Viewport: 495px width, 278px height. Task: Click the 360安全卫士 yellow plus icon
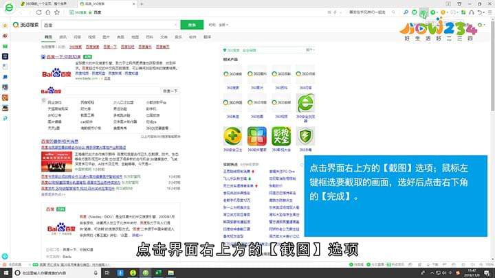(232, 136)
